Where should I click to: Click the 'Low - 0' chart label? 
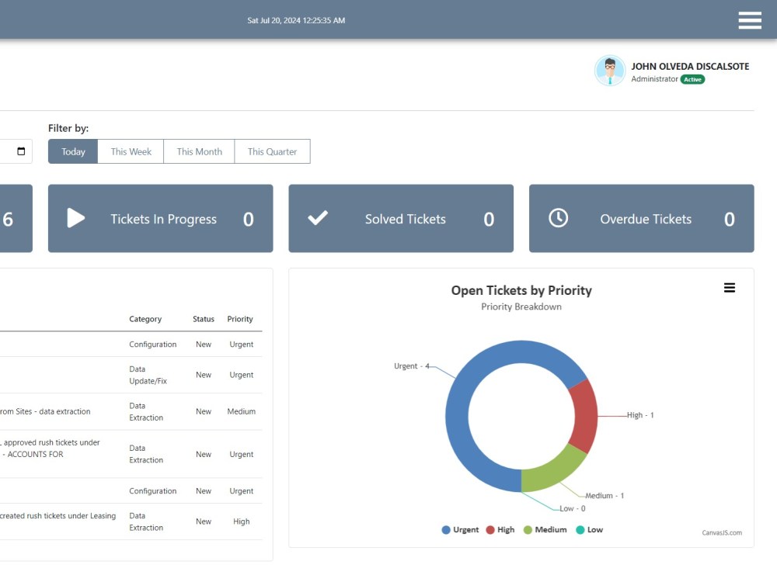pyautogui.click(x=573, y=508)
